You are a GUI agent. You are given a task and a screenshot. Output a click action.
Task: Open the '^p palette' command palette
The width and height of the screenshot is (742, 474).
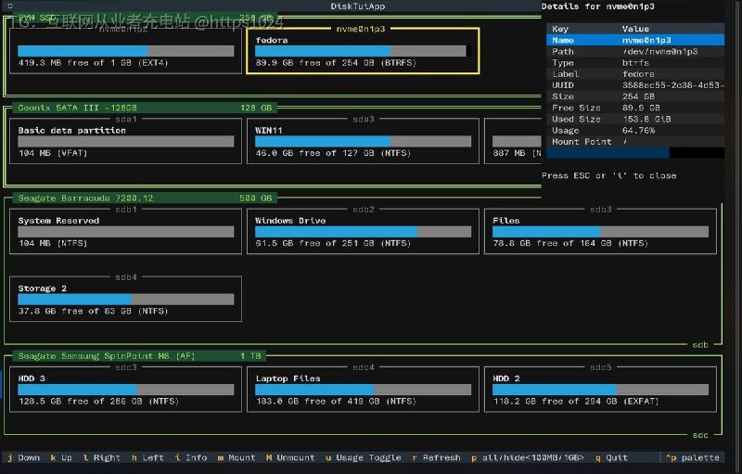[x=692, y=457]
